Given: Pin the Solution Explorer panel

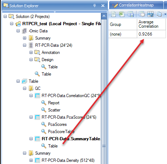Looking at the screenshot, I should (x=94, y=5).
